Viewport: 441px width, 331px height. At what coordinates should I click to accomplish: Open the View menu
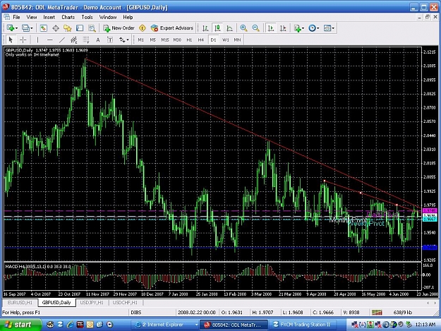[x=32, y=17]
